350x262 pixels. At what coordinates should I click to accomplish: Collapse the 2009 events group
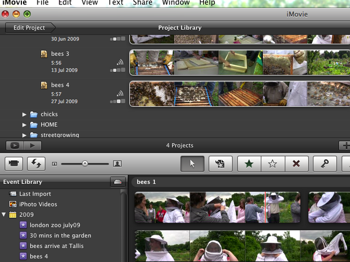pyautogui.click(x=4, y=215)
